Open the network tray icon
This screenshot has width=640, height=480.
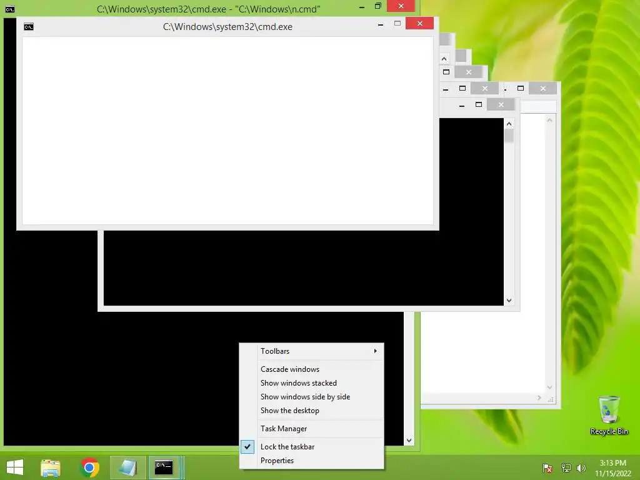point(566,467)
